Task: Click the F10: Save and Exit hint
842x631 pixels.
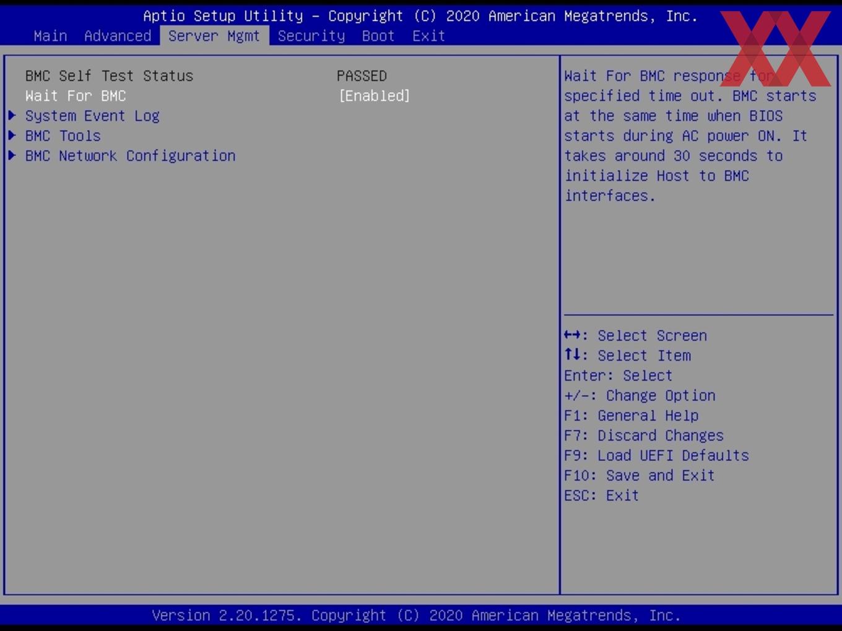Action: [640, 475]
